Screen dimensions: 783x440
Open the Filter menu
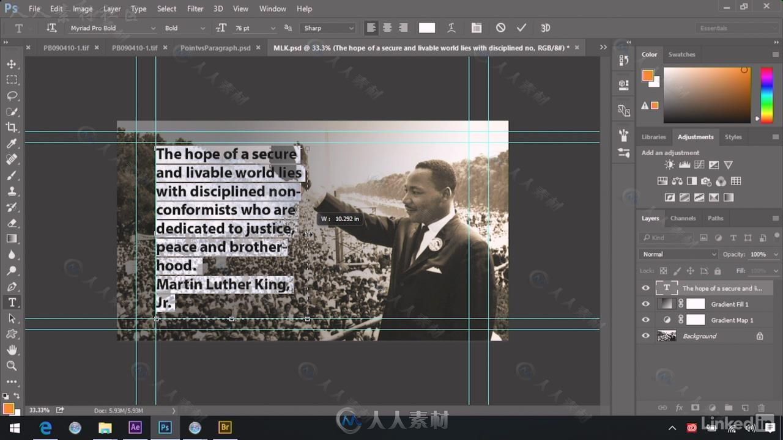pyautogui.click(x=195, y=9)
